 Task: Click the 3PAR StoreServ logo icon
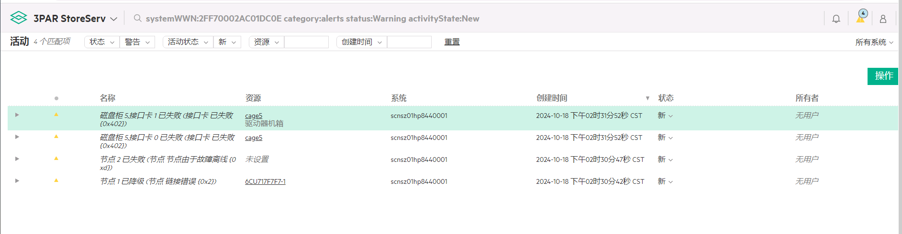19,18
